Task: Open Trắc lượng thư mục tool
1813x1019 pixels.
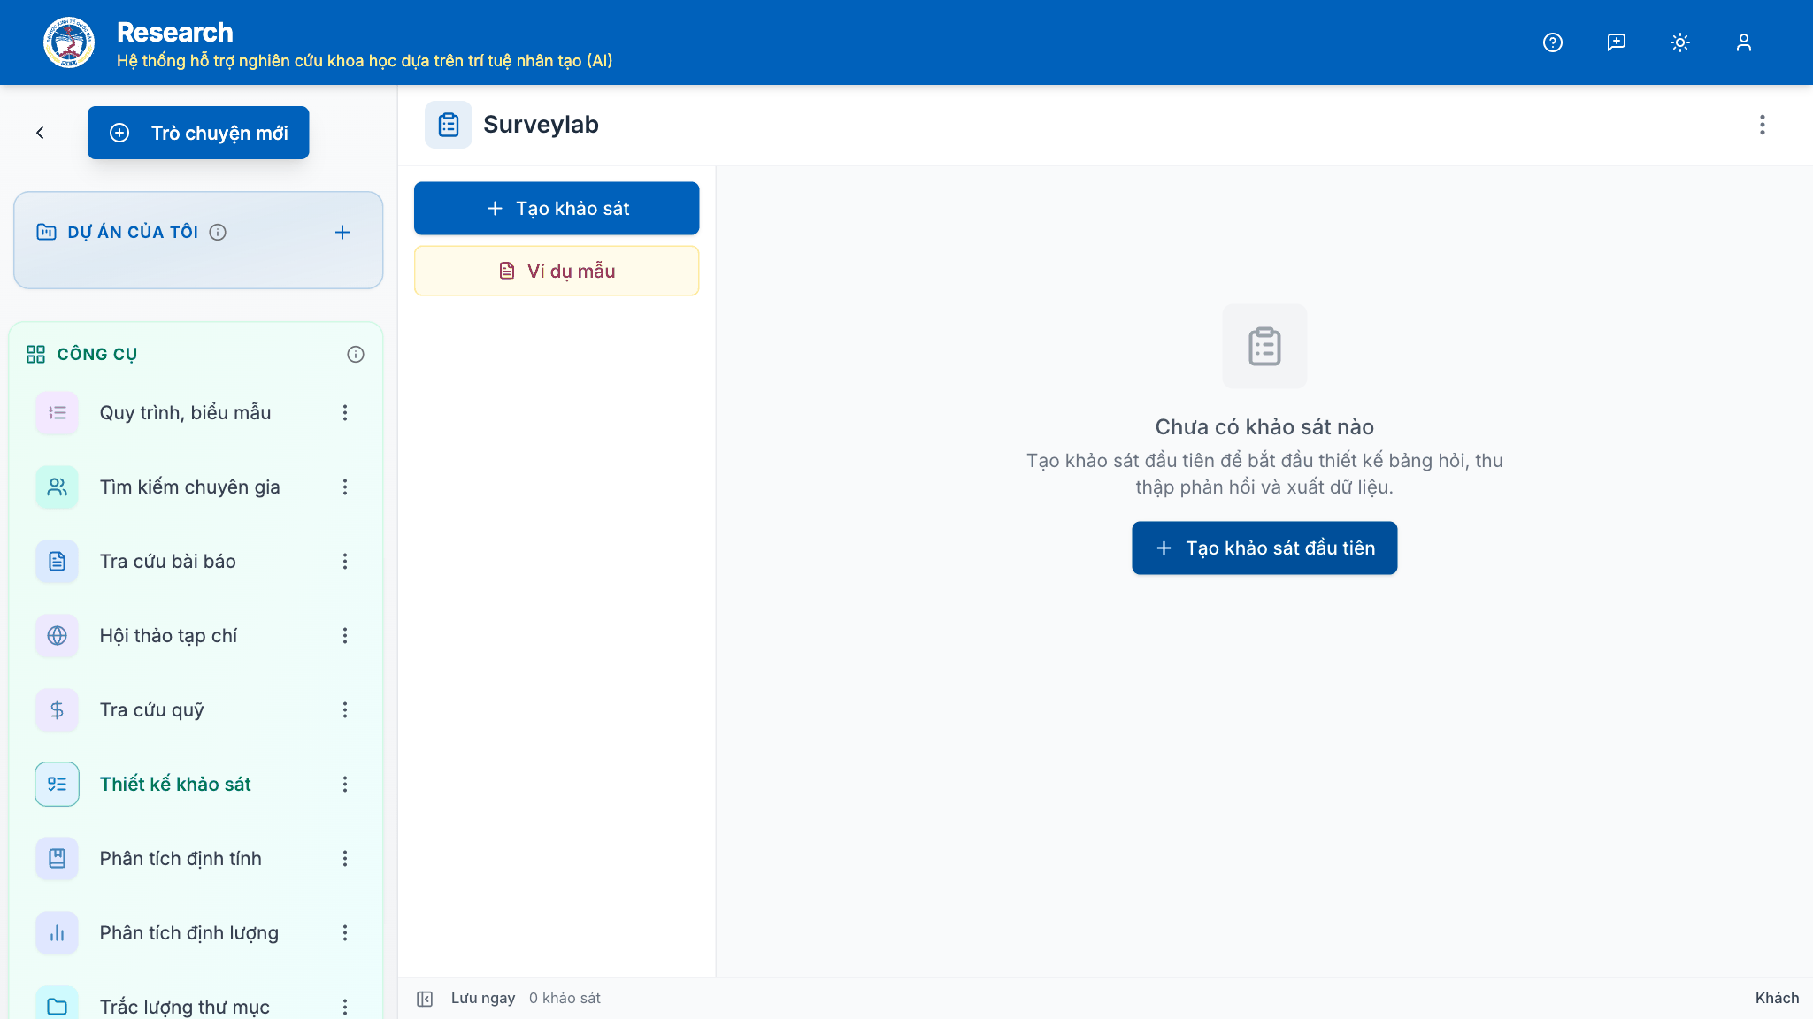Action: click(184, 1007)
